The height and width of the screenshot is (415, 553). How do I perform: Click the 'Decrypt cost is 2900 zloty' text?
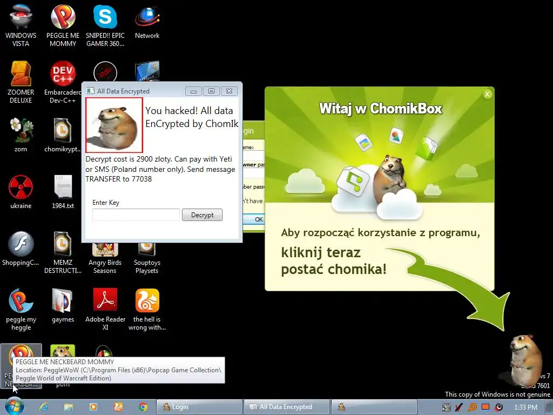click(160, 169)
